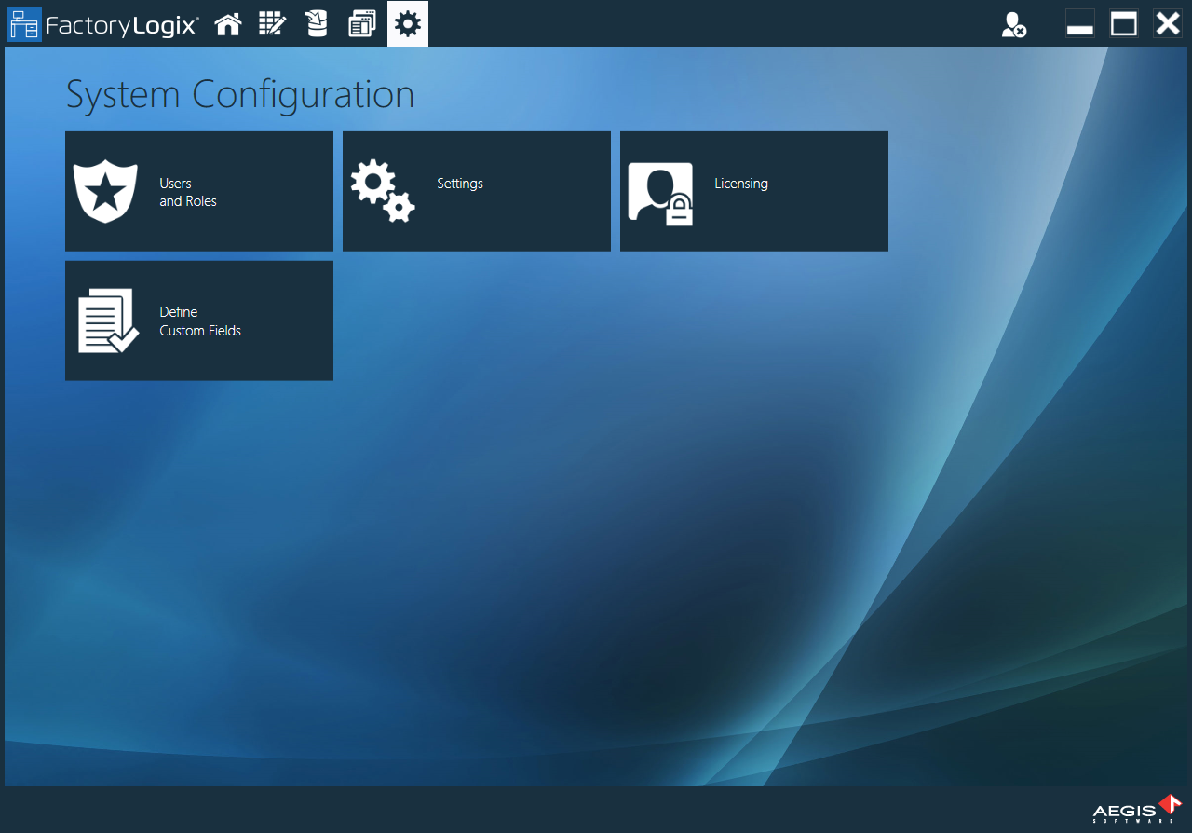Viewport: 1192px width, 833px height.
Task: Minimize the FactoryLogix window
Action: [x=1080, y=24]
